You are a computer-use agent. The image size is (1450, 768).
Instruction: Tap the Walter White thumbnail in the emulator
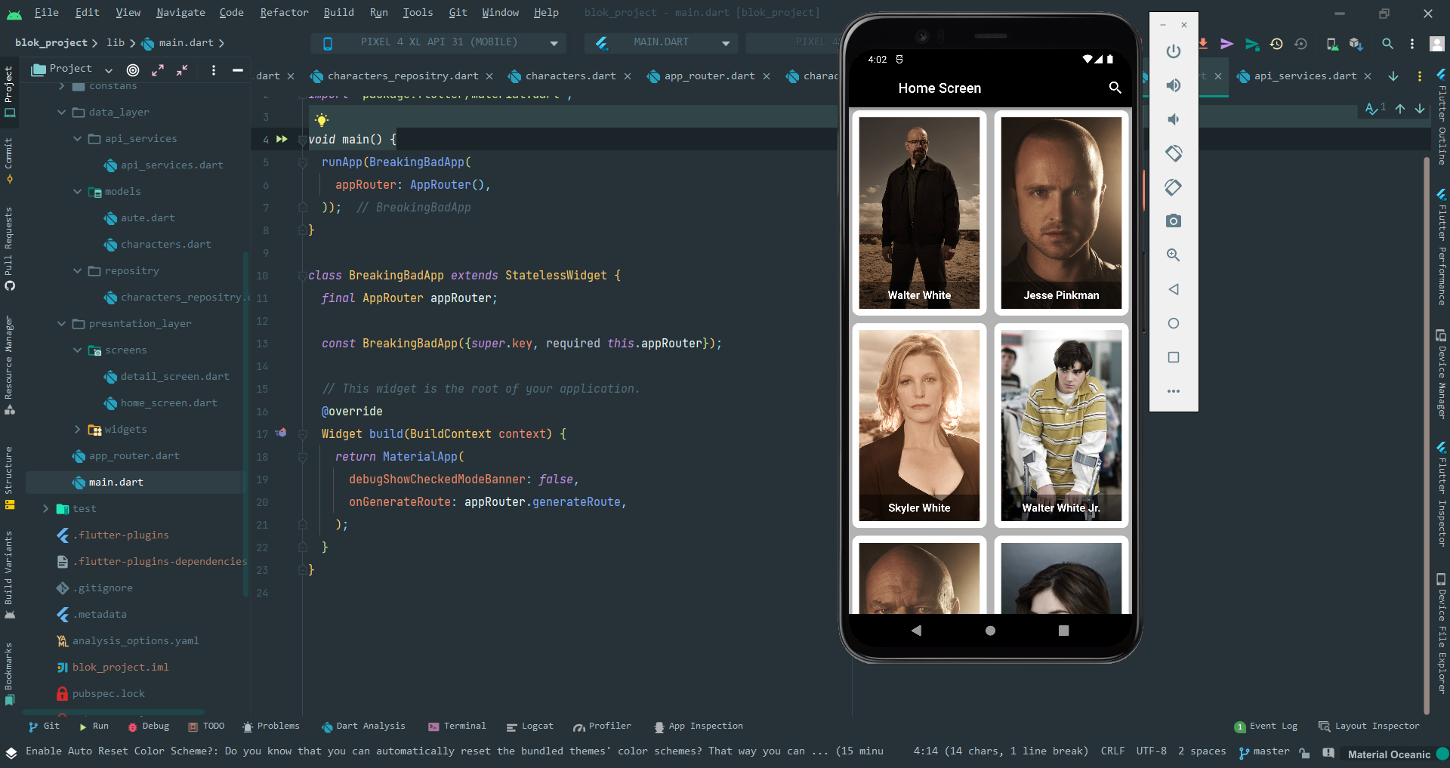918,212
